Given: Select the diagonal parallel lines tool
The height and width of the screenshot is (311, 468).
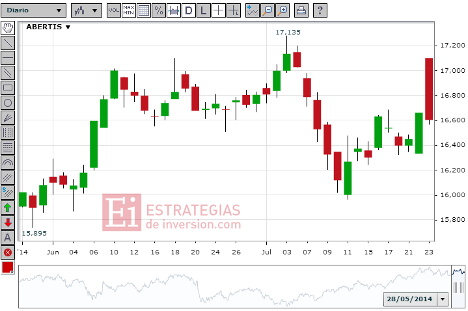Looking at the screenshot, I should pos(8,178).
